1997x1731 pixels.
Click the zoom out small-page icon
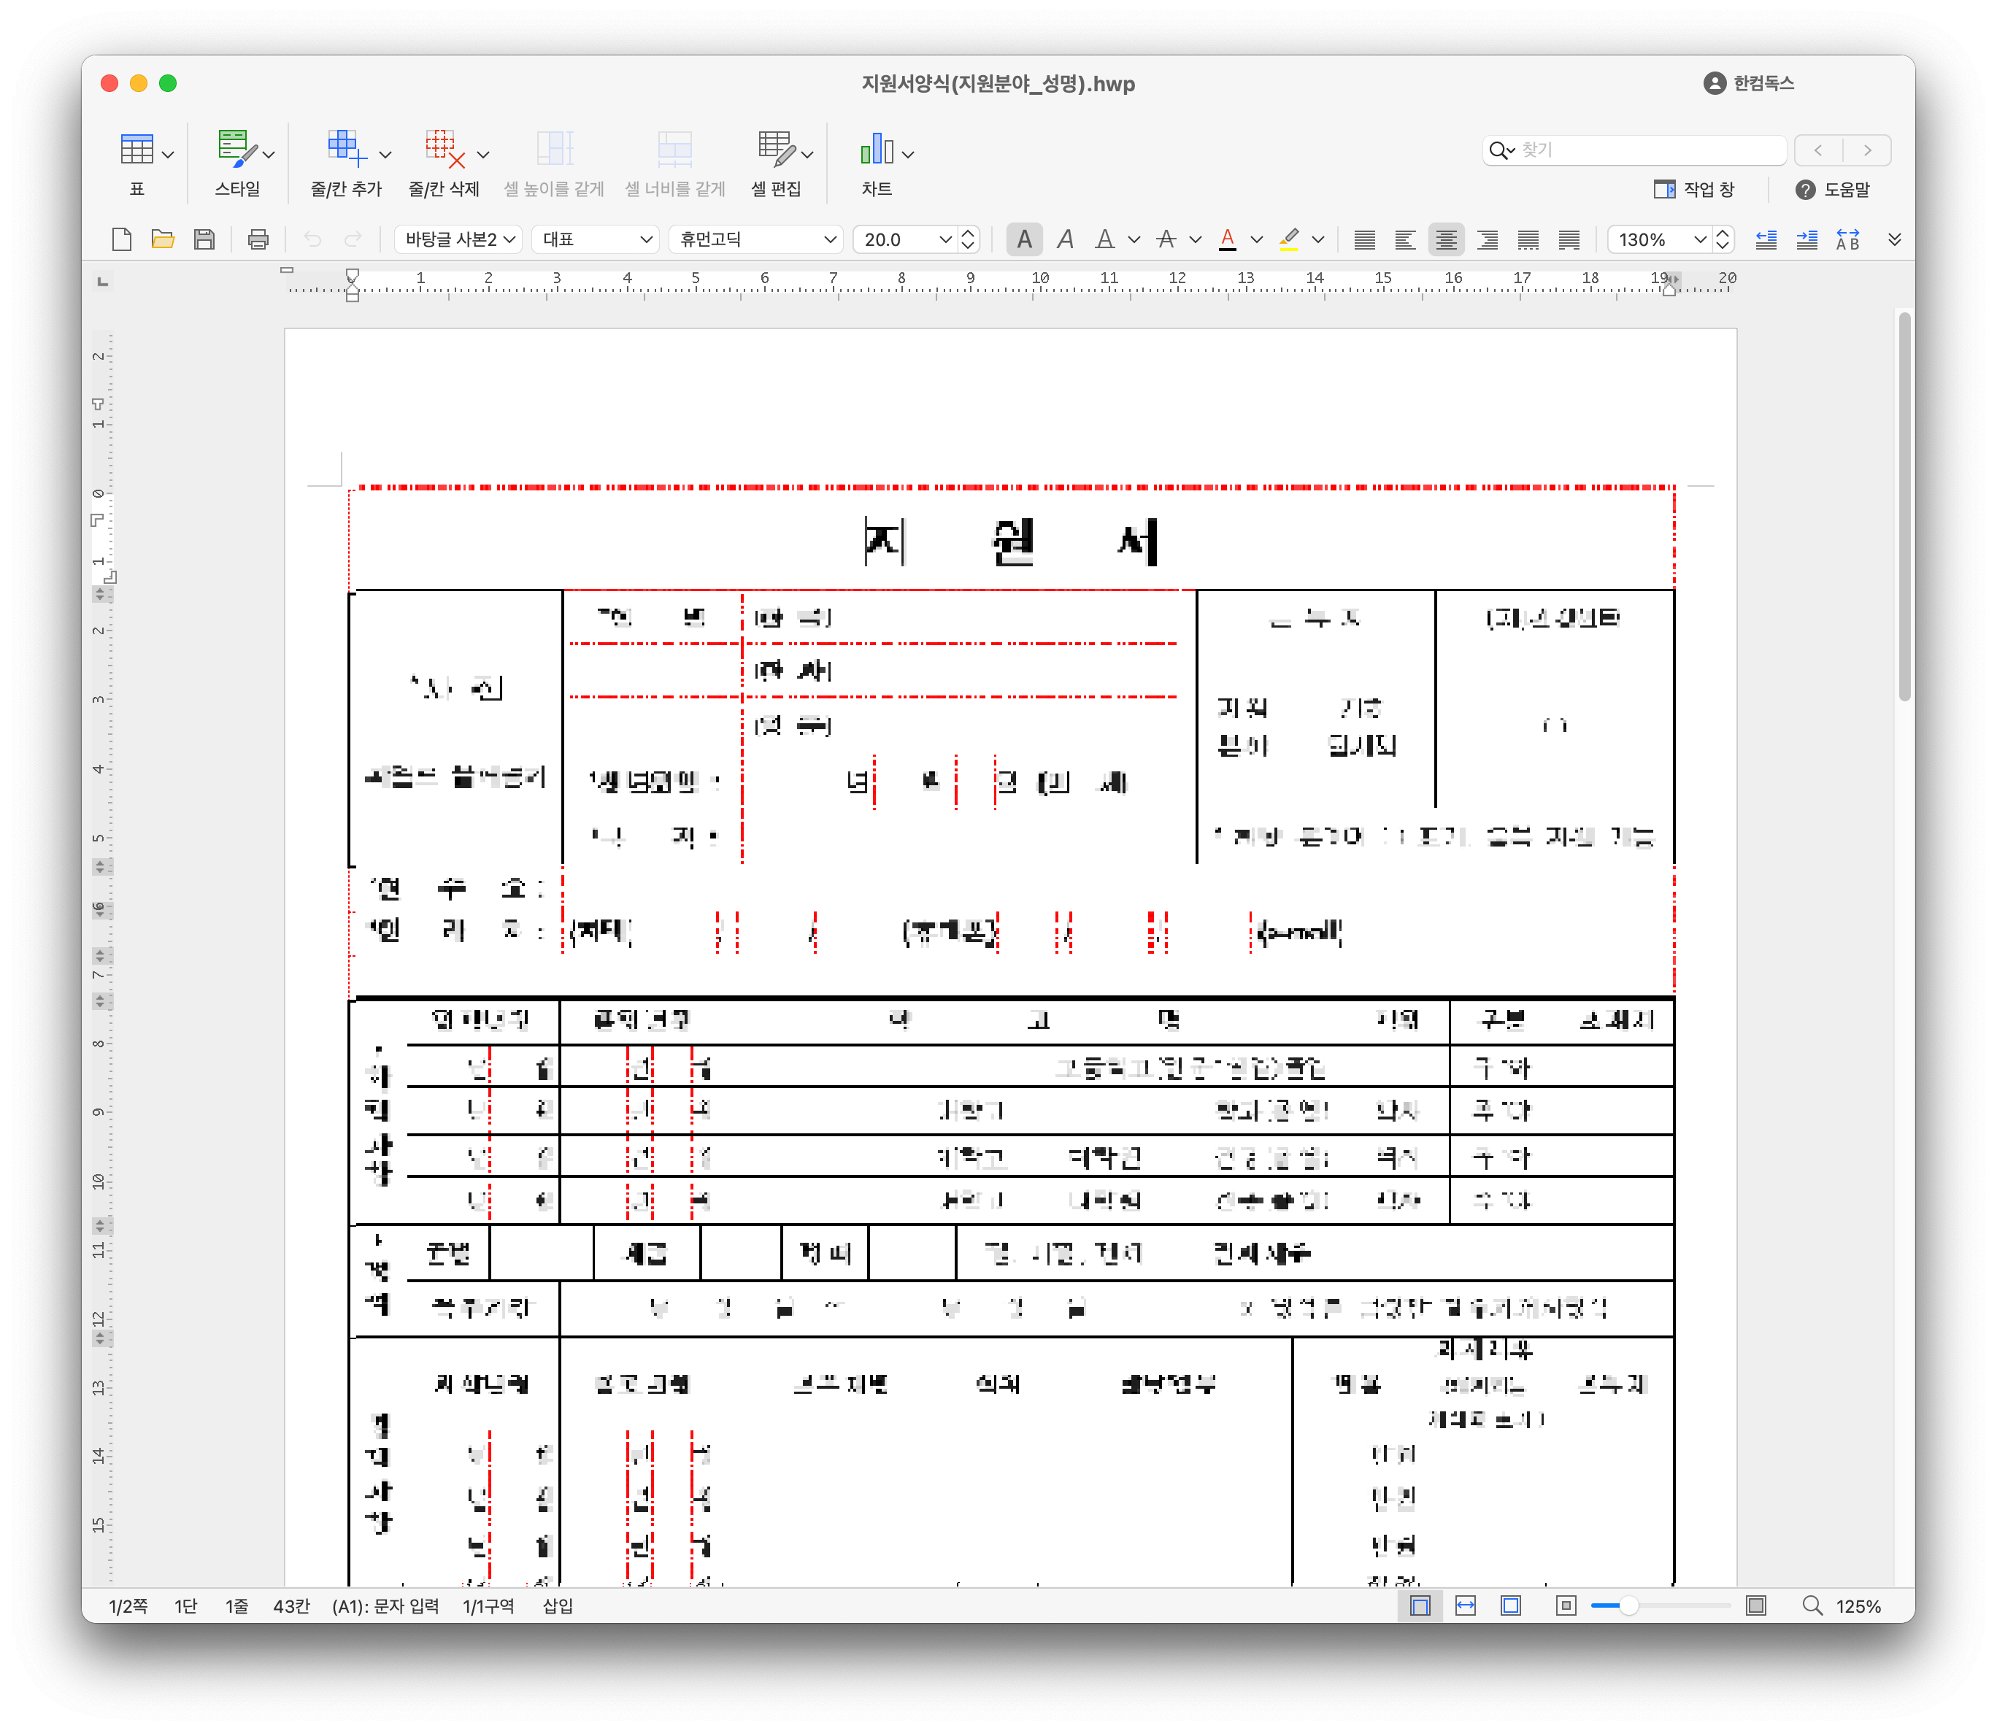pos(1566,1605)
